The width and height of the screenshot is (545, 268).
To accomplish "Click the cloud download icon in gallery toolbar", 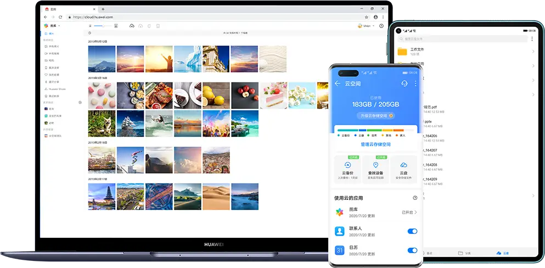I will tap(141, 26).
